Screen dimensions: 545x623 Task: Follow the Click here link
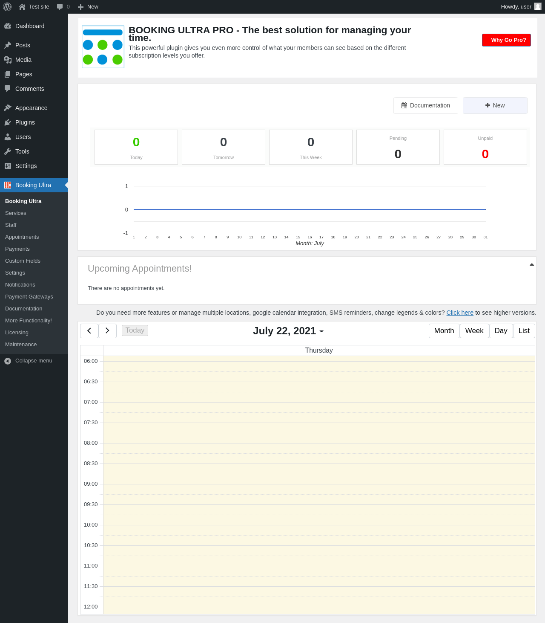[460, 313]
